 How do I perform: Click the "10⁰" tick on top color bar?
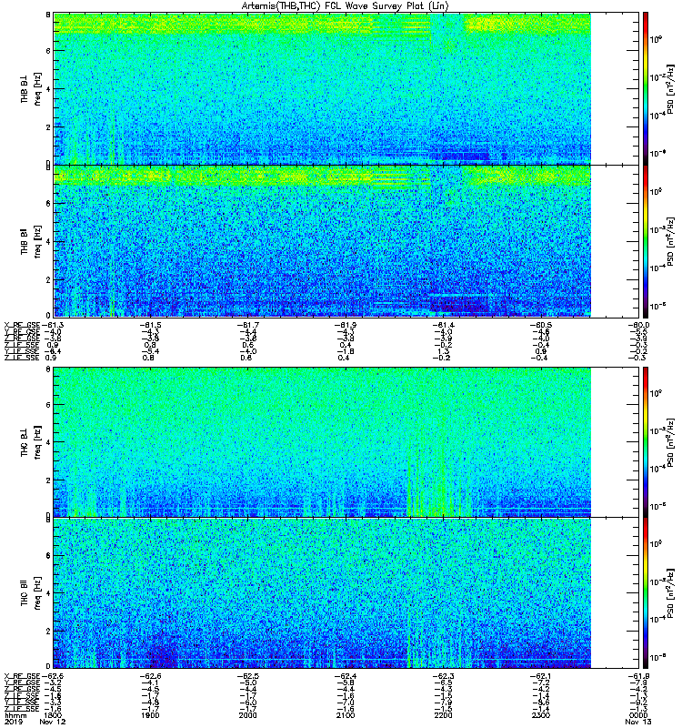(655, 39)
